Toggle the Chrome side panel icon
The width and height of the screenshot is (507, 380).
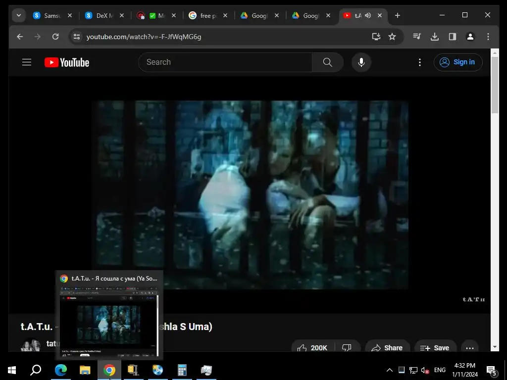[453, 37]
